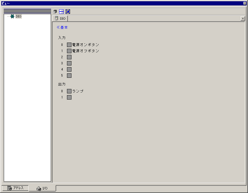This screenshot has height=193, width=248.
Task: Select the DIO node in tree
Action: (18, 16)
